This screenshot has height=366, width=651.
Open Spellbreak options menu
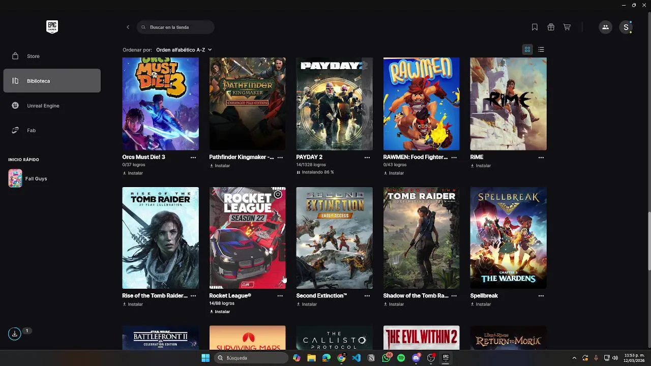pyautogui.click(x=541, y=296)
